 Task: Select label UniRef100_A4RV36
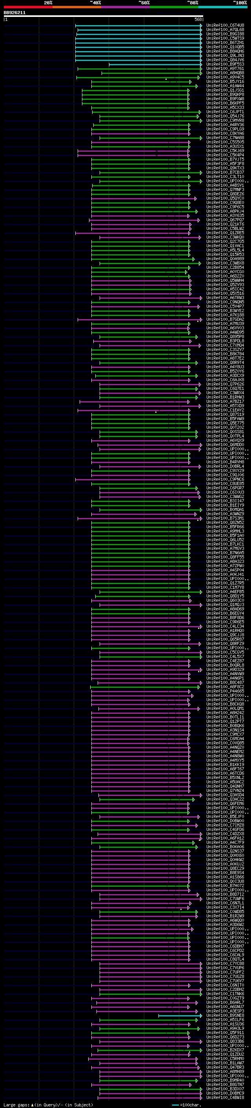click(225, 125)
